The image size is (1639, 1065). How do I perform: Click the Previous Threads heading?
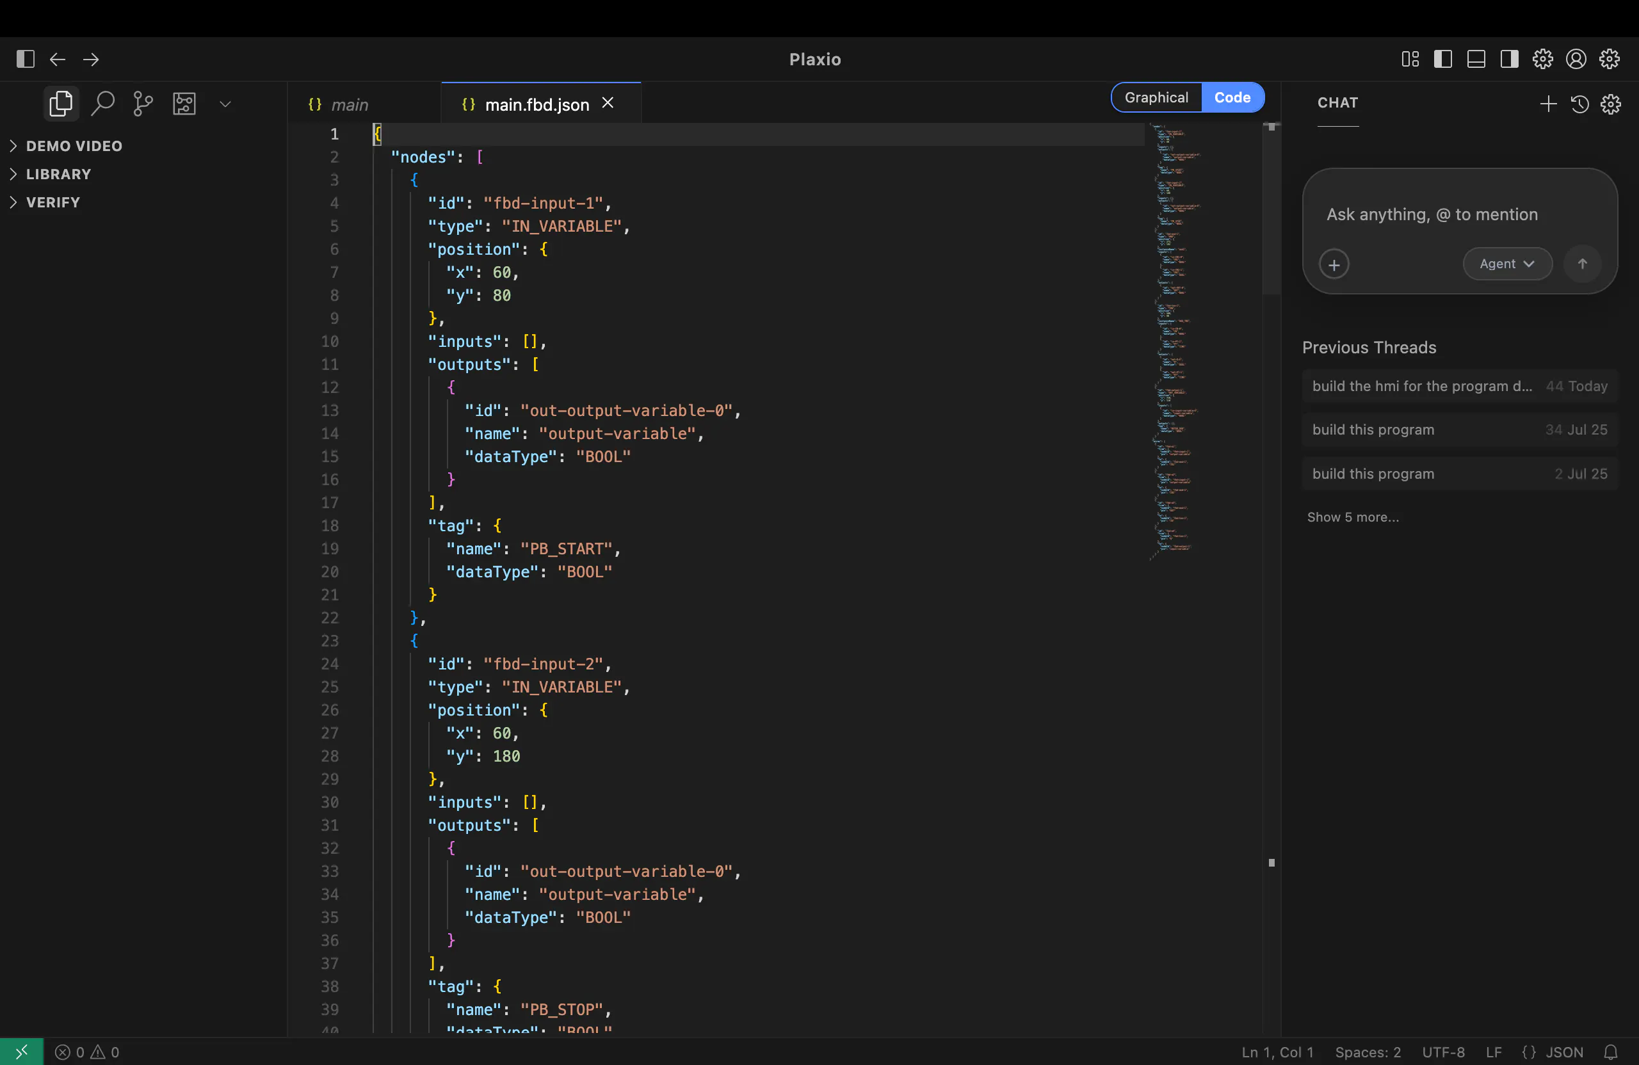pos(1369,348)
